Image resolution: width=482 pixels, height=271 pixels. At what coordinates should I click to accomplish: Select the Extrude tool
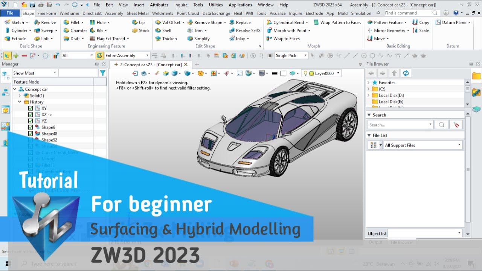[15, 38]
